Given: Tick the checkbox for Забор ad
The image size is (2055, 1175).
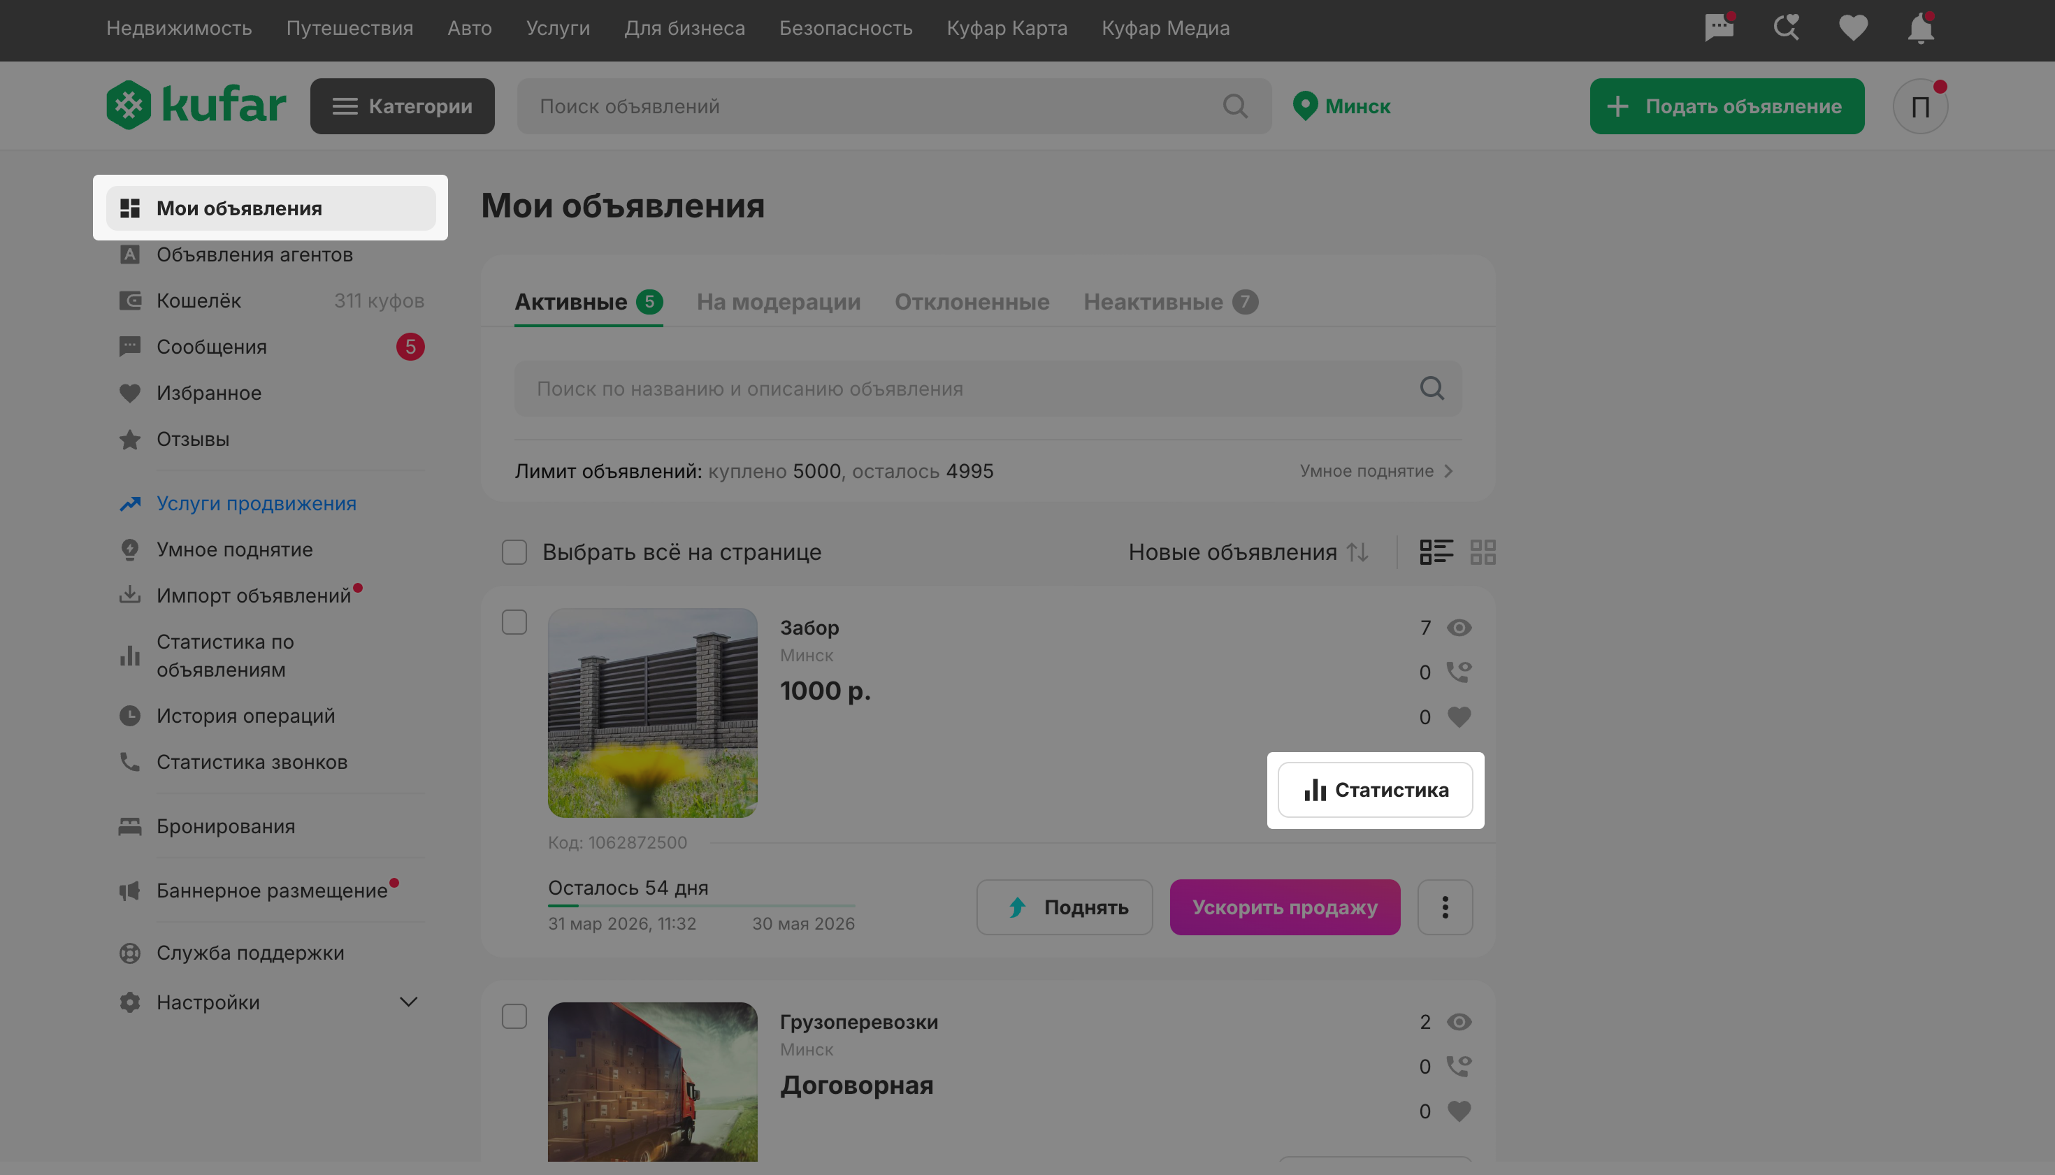Looking at the screenshot, I should 514,622.
